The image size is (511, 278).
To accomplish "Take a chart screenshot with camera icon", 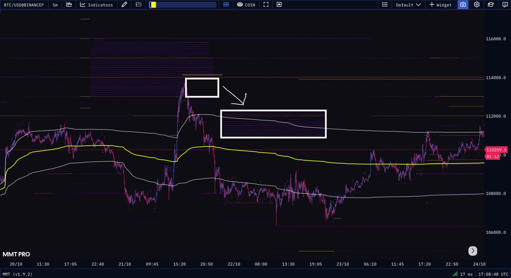I will pos(463,5).
